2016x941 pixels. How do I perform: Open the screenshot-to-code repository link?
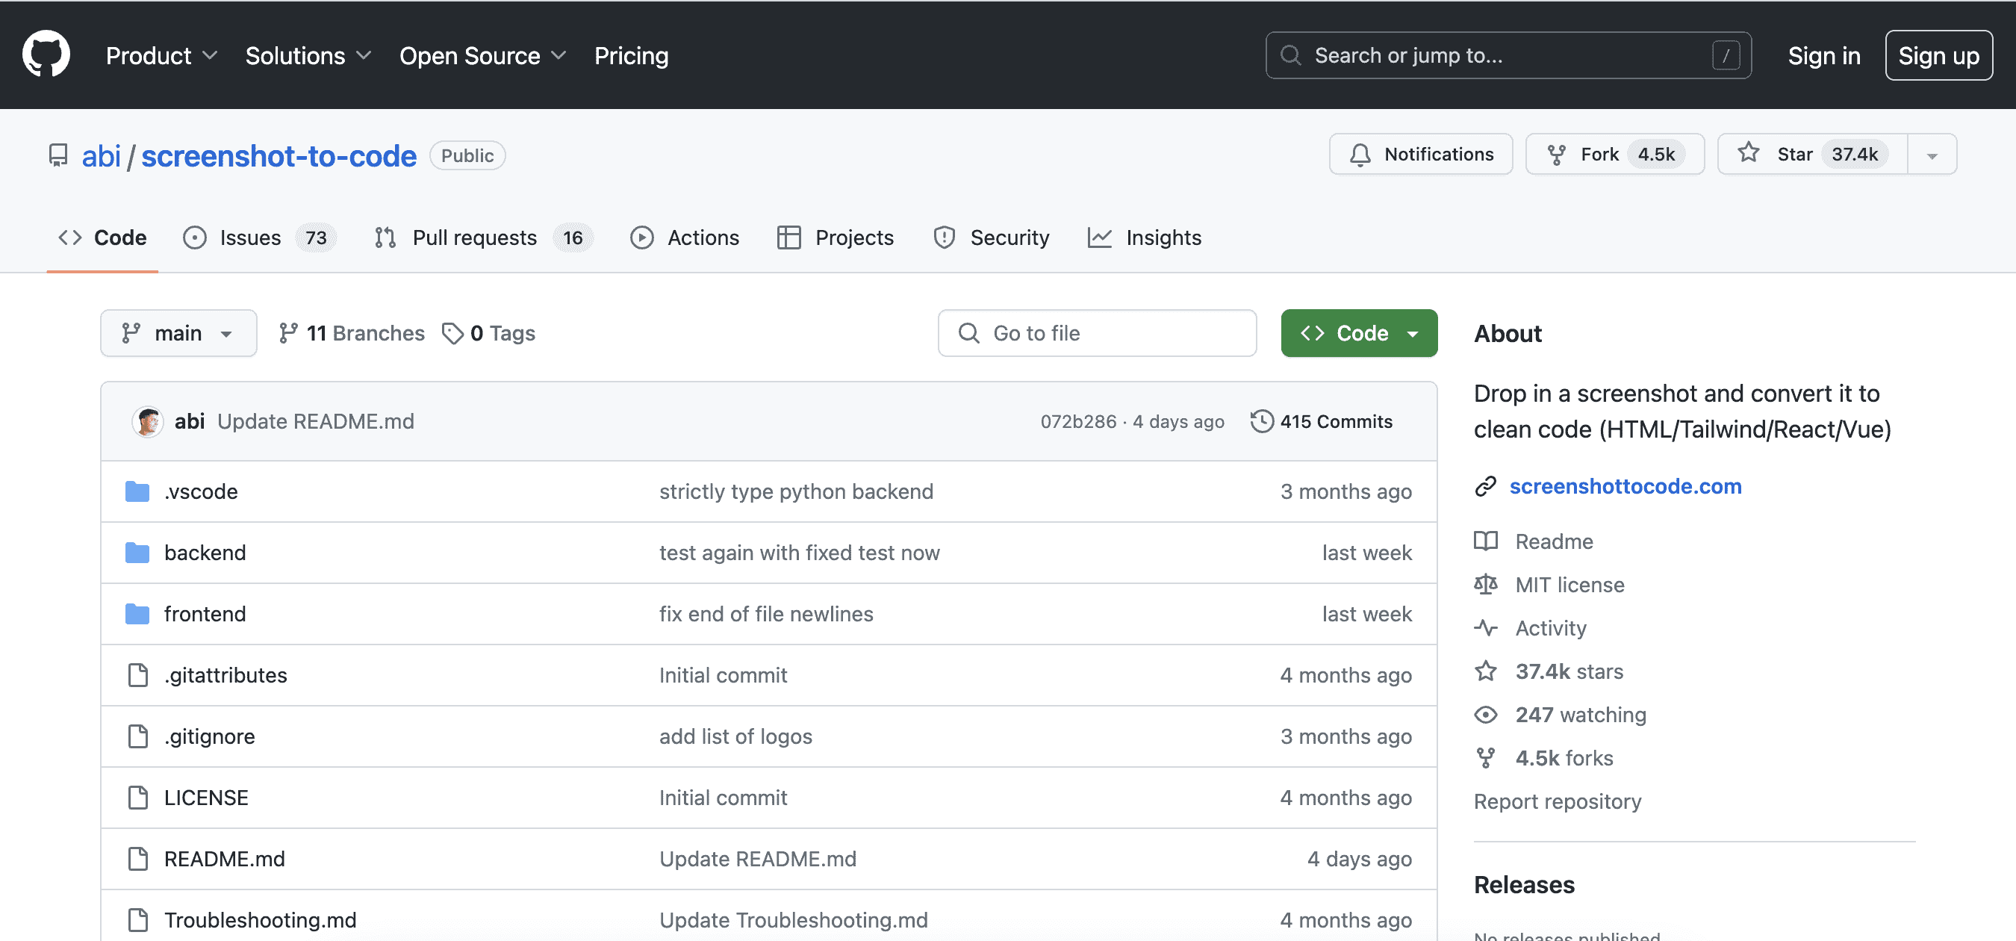pos(279,156)
